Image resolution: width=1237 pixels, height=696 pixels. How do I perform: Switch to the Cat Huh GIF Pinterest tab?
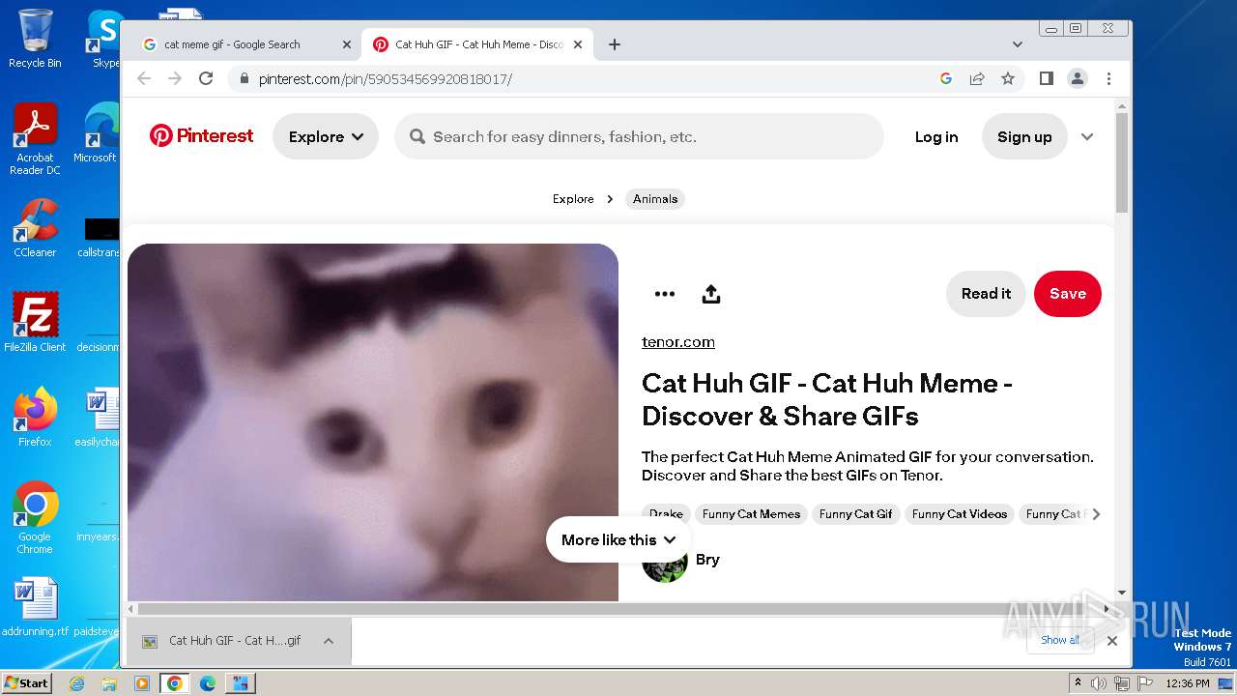pyautogui.click(x=478, y=44)
